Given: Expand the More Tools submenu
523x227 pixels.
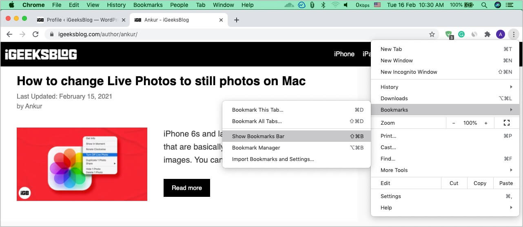Looking at the screenshot, I should pyautogui.click(x=445, y=170).
